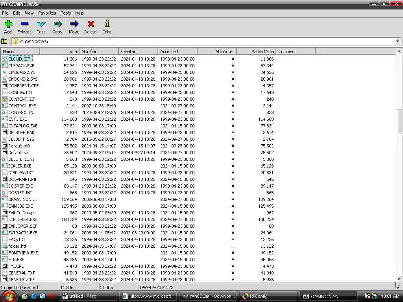Open the View menu
This screenshot has height=302, width=403.
click(x=29, y=13)
